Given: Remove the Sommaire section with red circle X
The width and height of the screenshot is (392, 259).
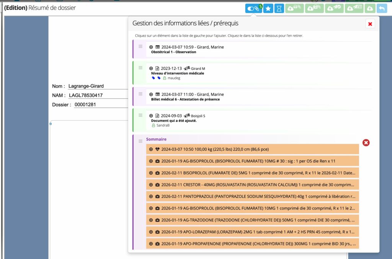Looking at the screenshot, I should click(366, 143).
